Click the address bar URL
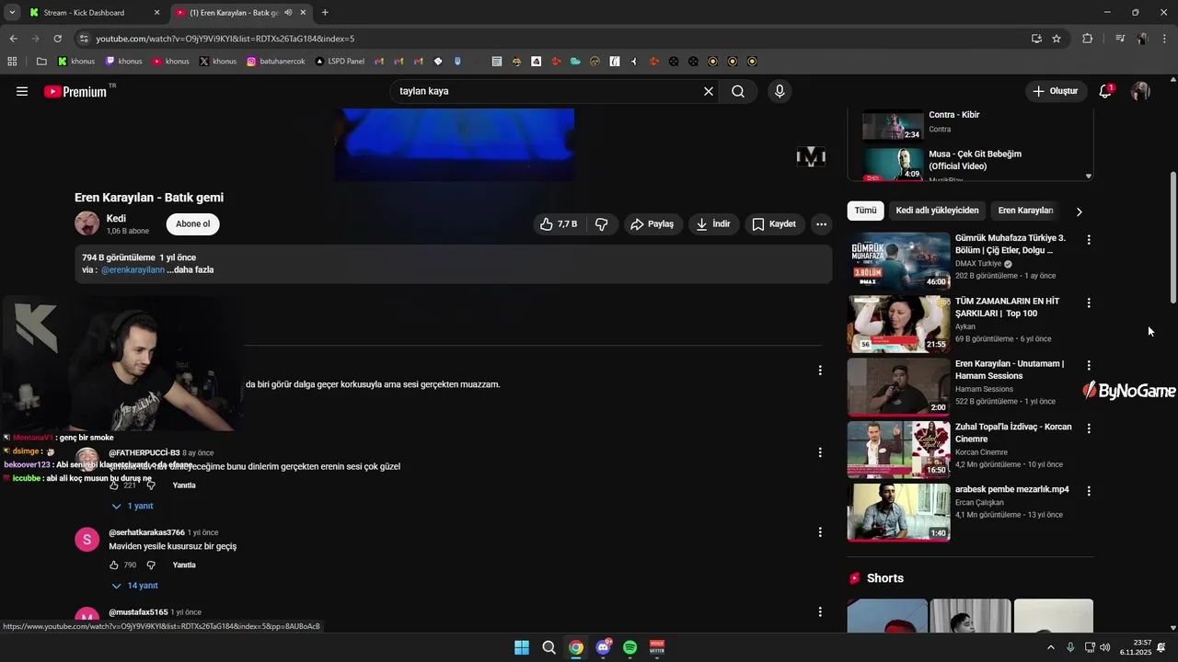The height and width of the screenshot is (662, 1178). tap(225, 39)
